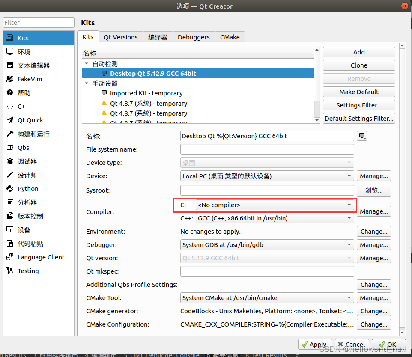Select the Imported Kit - temporary entry

[198, 93]
